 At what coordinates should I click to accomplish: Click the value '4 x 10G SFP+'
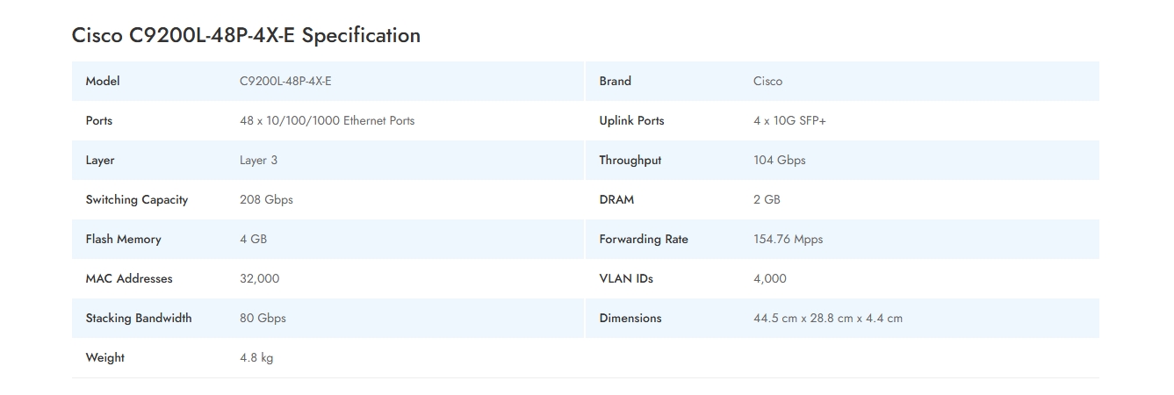pos(789,120)
